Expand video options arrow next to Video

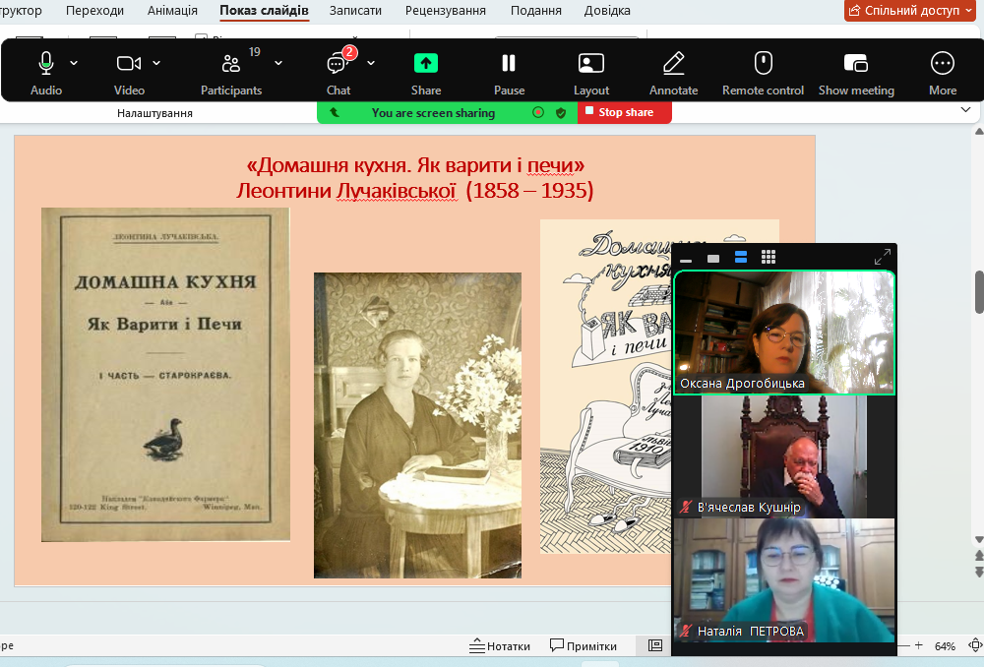(x=156, y=63)
